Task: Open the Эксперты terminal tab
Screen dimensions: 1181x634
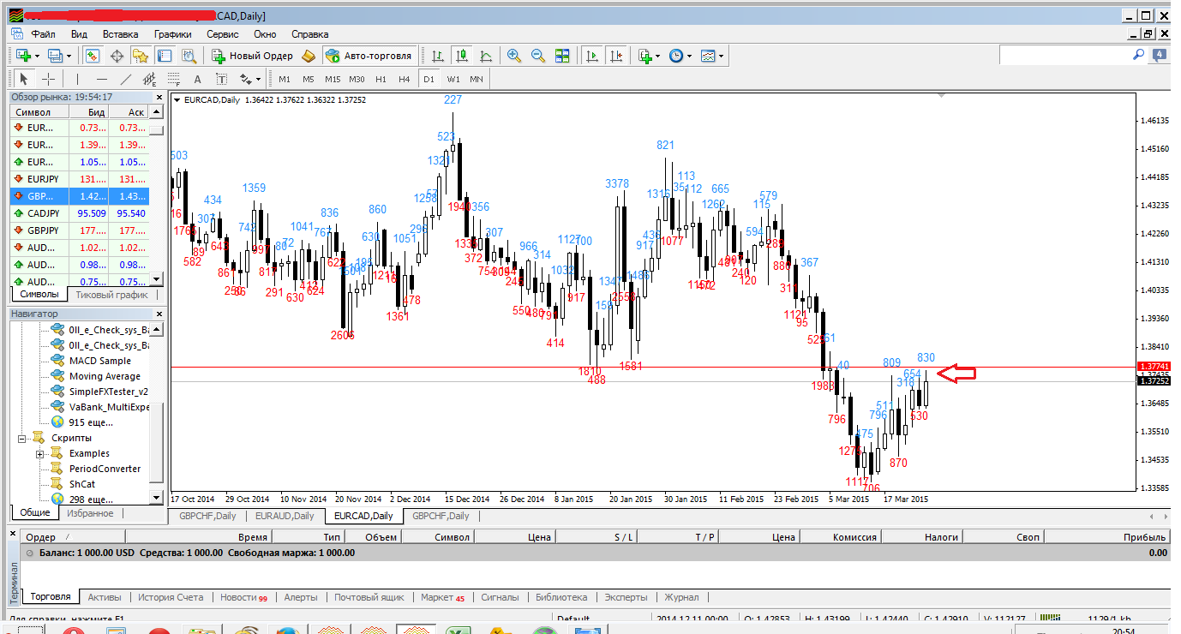Action: 626,597
